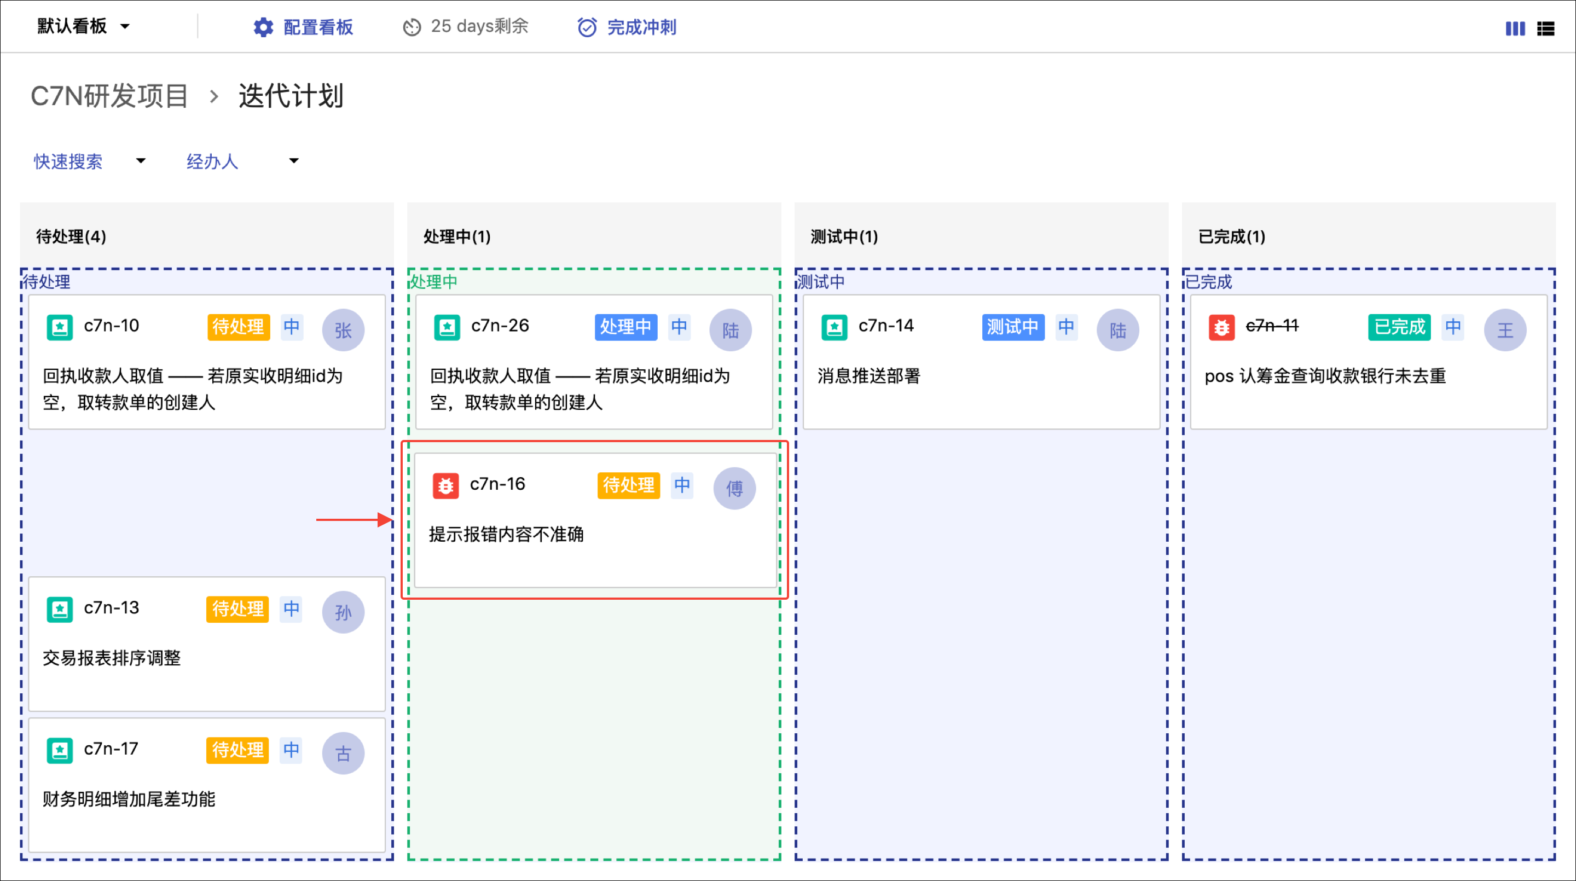This screenshot has width=1576, height=881.
Task: Click 测试中 status tag on c7n-14
Action: pos(1013,327)
